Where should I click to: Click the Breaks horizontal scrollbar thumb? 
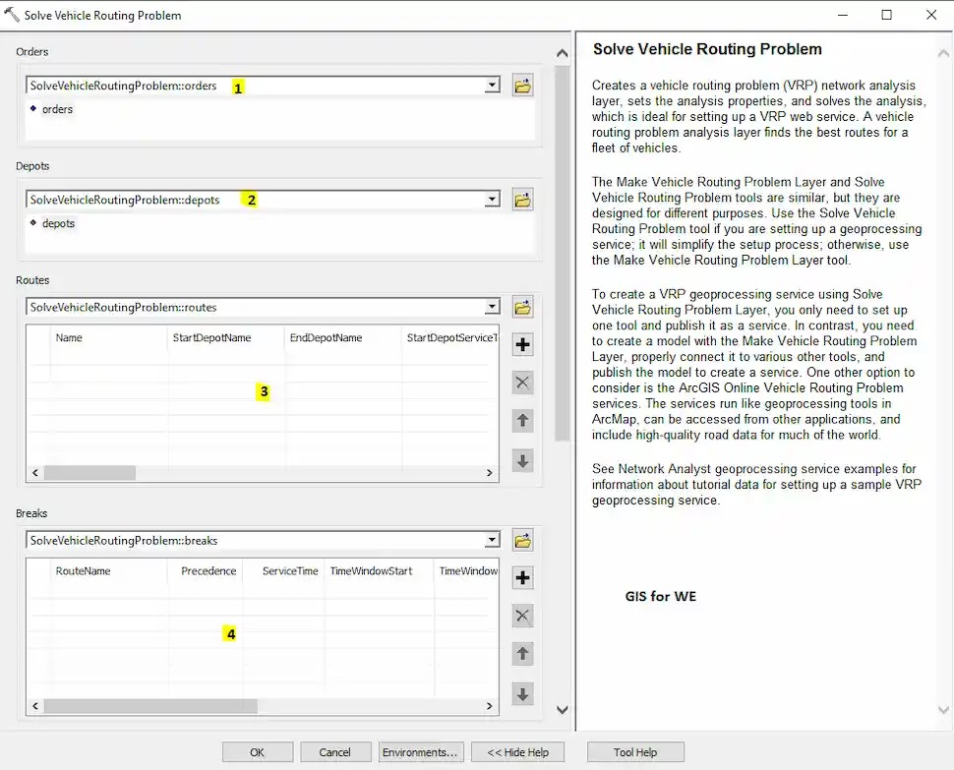[150, 706]
